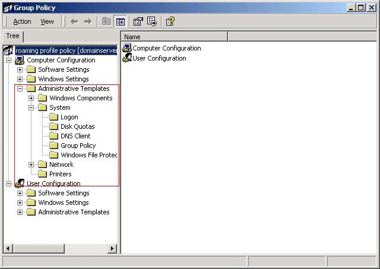Click the tree scrollbar left arrow
Viewport: 380px width, 269px height.
tap(8, 248)
